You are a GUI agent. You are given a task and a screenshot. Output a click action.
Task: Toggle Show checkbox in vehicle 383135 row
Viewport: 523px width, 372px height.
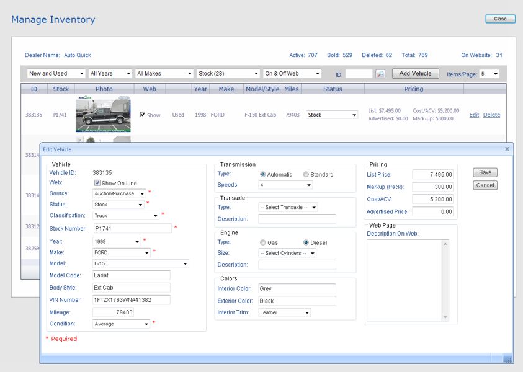[143, 114]
